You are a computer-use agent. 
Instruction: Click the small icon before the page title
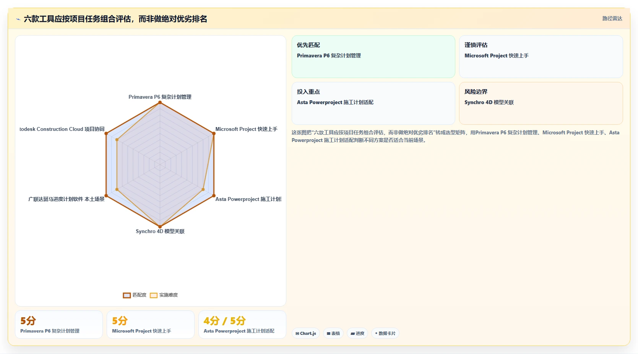pos(18,19)
